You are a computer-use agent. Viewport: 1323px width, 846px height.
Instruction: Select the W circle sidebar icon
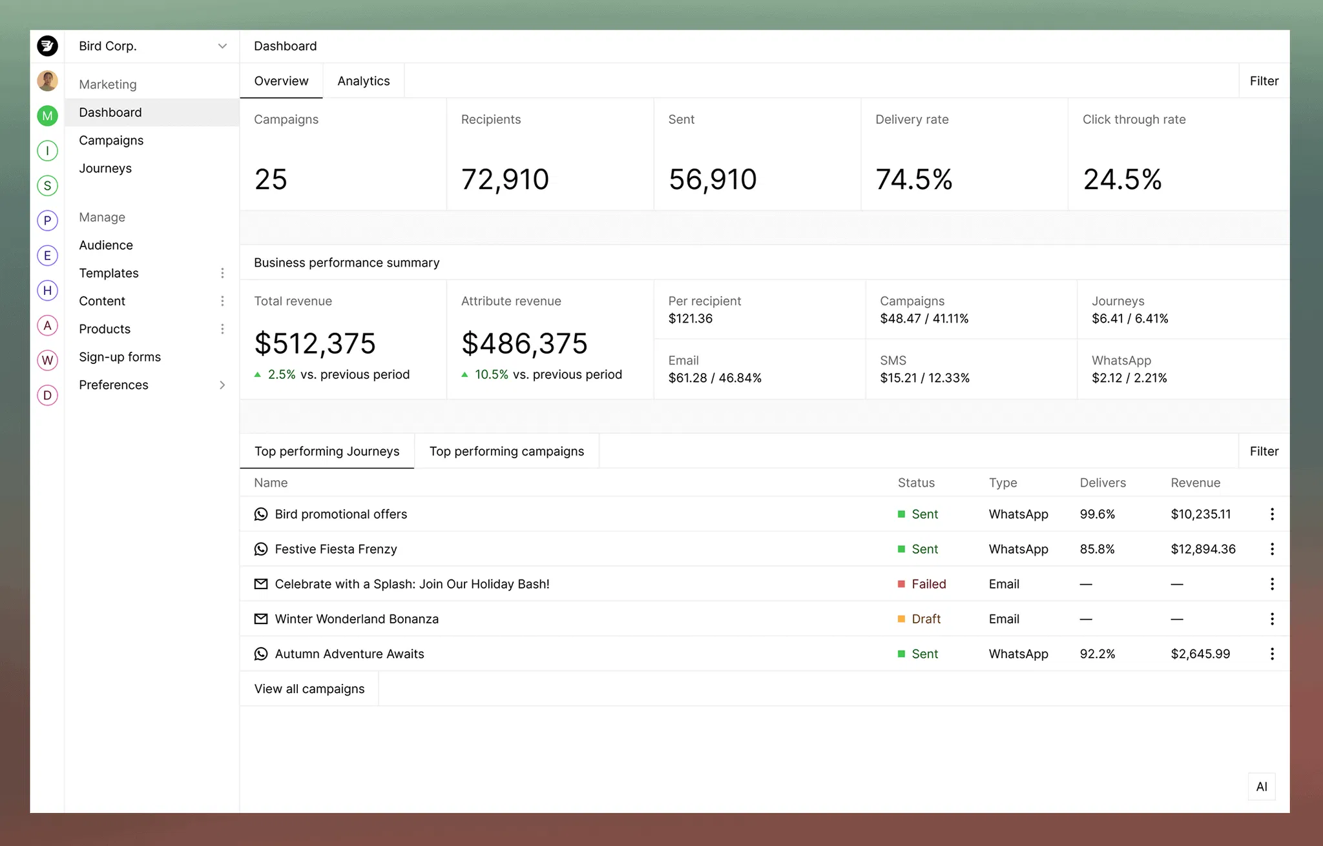(x=47, y=360)
